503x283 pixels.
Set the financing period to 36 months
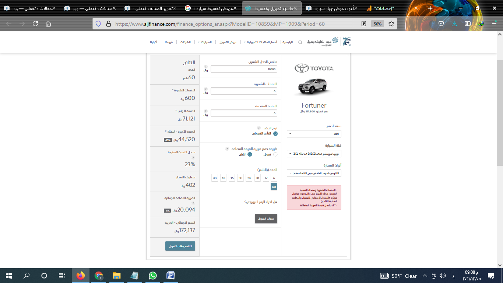coord(232,178)
